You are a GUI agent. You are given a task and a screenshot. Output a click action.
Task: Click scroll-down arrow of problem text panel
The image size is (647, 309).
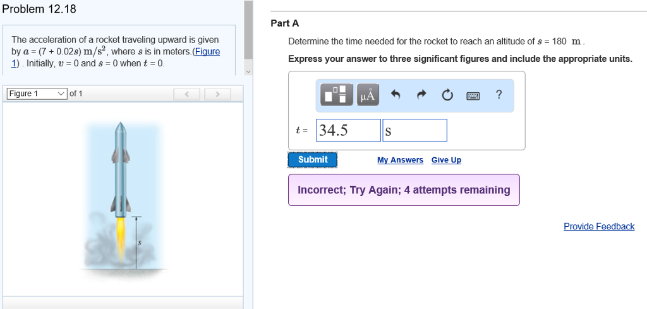point(248,71)
